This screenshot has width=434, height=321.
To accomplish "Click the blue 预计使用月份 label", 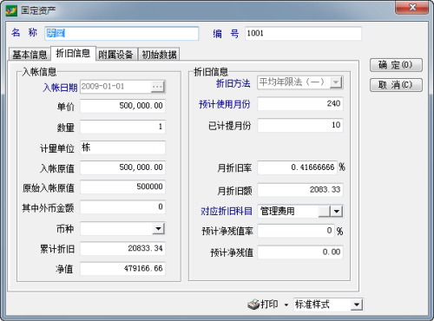I will 225,104.
